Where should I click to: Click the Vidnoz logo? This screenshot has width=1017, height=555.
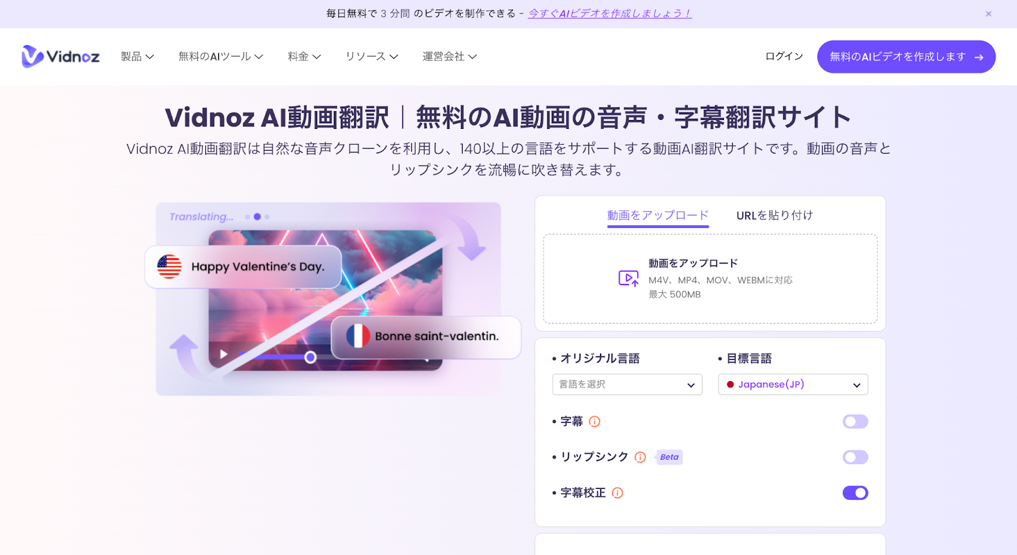coord(60,57)
